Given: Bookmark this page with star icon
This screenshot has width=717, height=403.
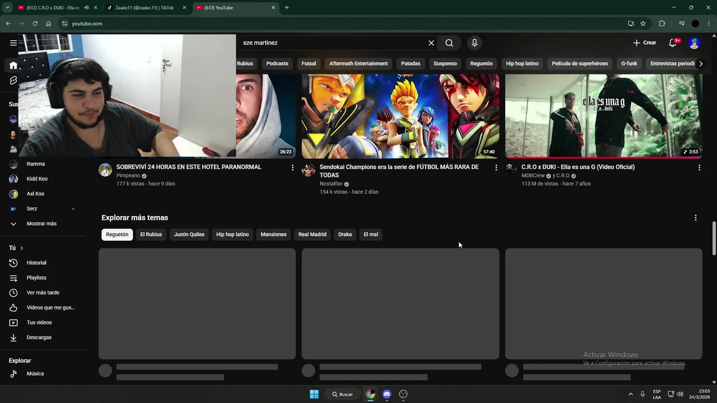Looking at the screenshot, I should [x=643, y=24].
